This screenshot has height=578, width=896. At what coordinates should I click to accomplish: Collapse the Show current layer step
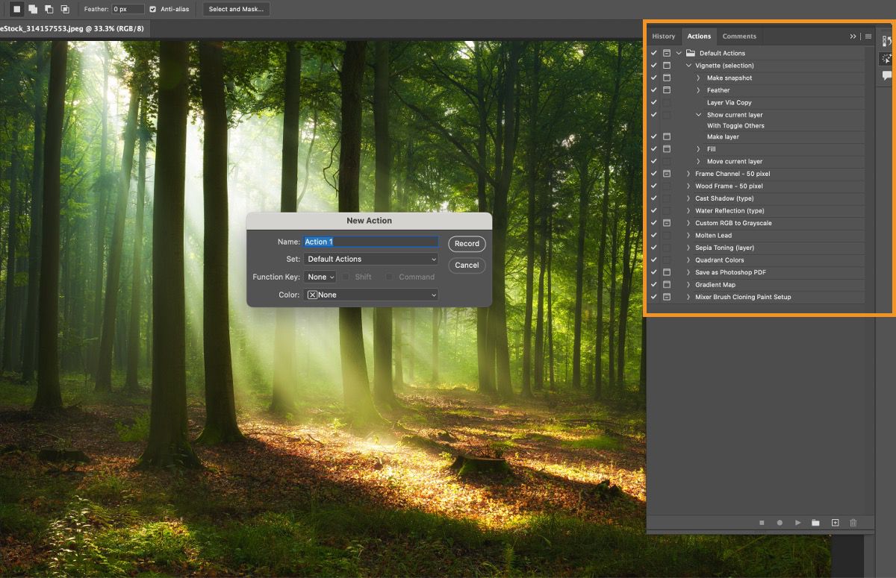pyautogui.click(x=699, y=115)
